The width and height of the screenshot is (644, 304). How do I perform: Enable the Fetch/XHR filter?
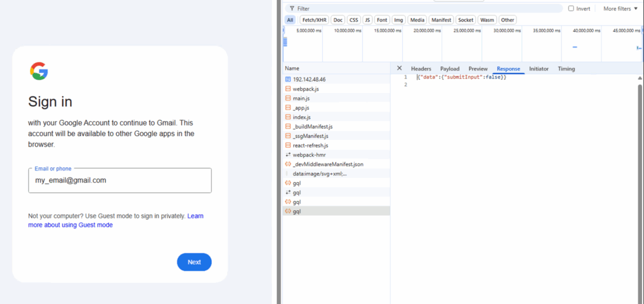click(314, 20)
